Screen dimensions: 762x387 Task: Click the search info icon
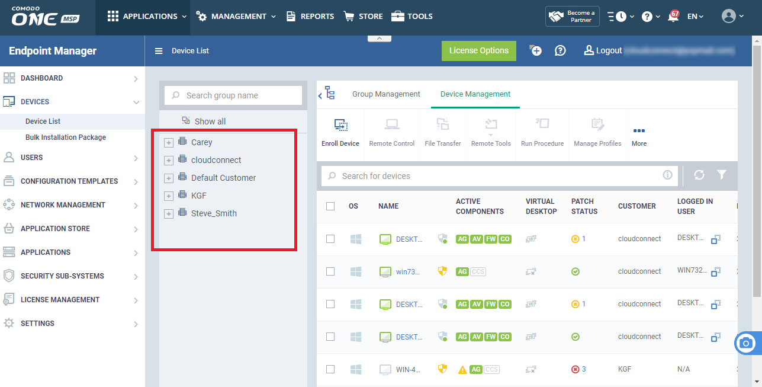coord(667,175)
